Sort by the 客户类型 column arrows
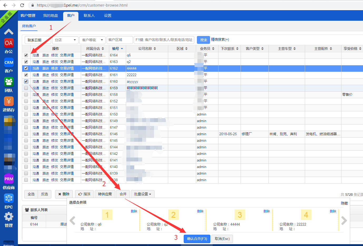Image resolution: width=363 pixels, height=246 pixels. [262, 49]
